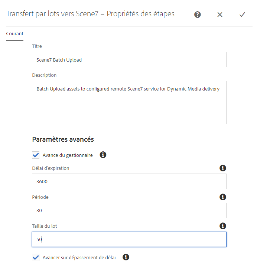Open help via the question mark icon
Screen dimensions: 257x270
[197, 14]
